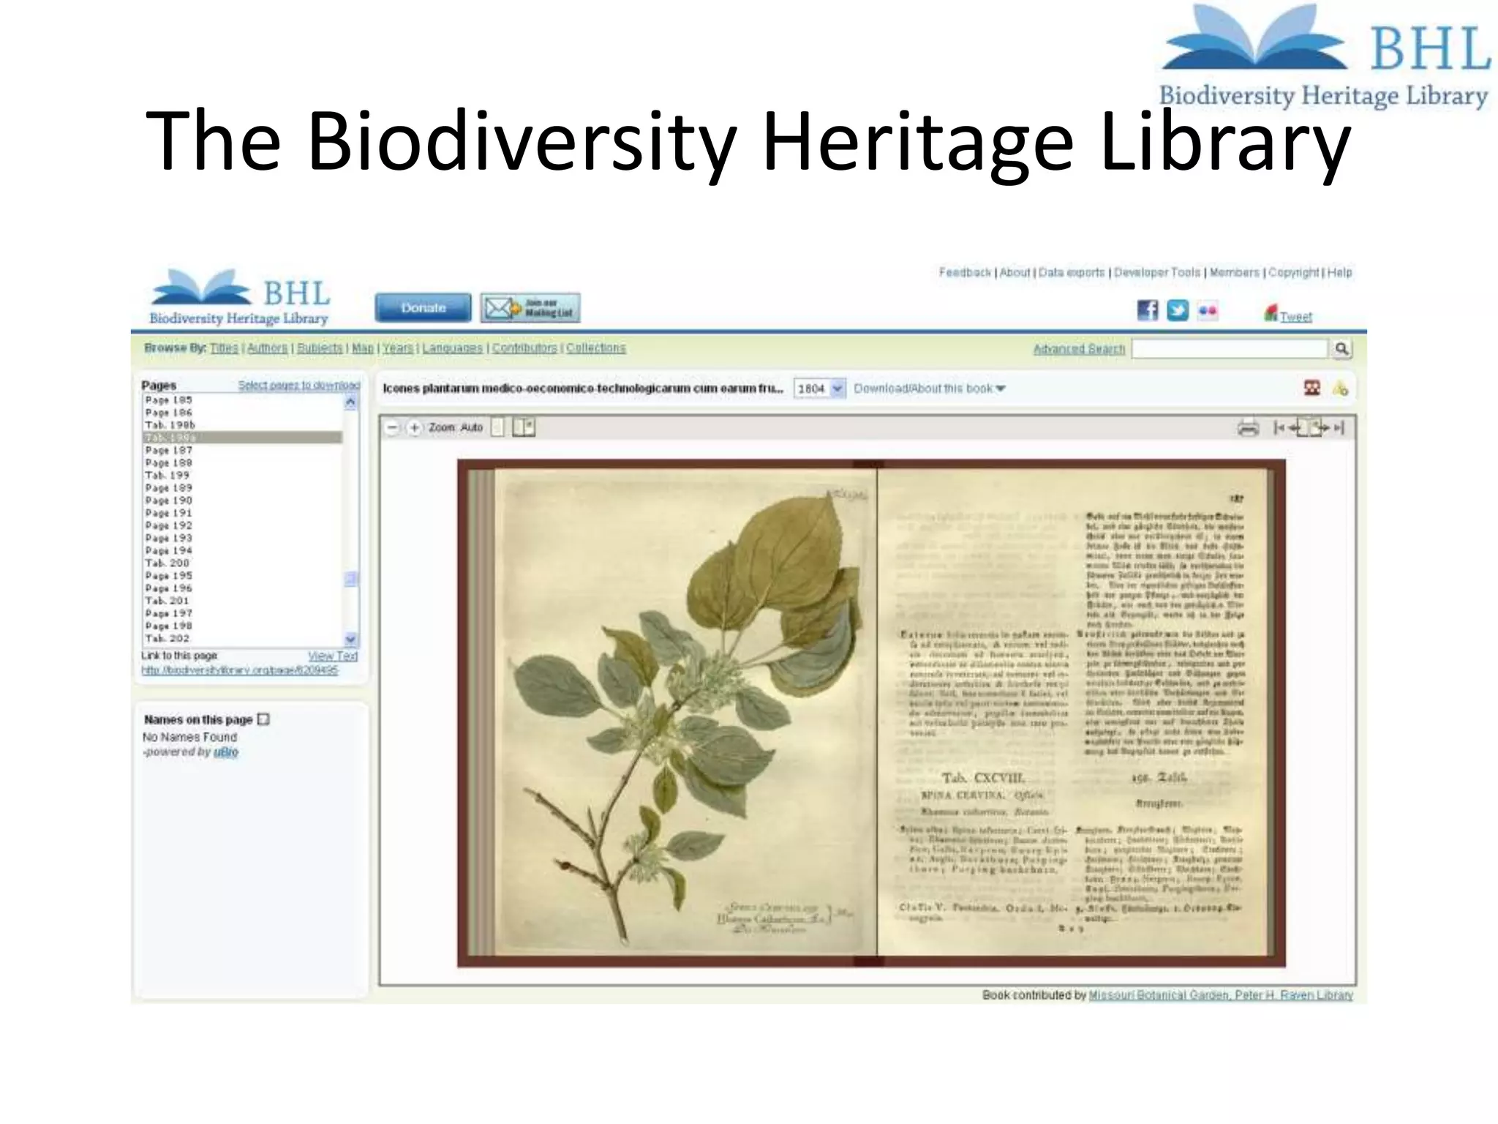
Task: Open the uBio link
Action: click(x=226, y=752)
